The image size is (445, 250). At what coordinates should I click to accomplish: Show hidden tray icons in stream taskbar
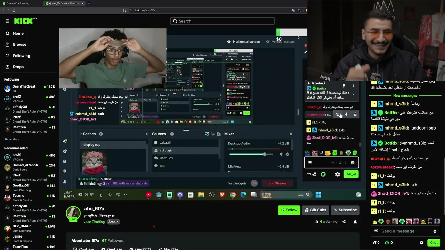point(126,195)
